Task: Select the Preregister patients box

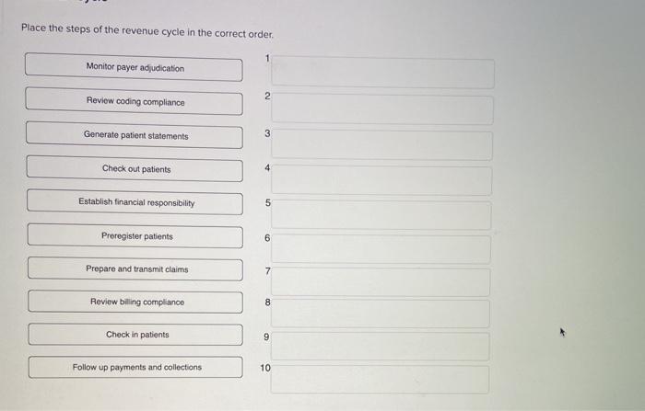Action: [135, 235]
